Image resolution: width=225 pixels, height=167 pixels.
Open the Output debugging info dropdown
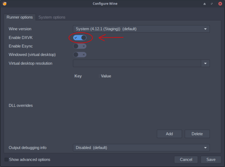[x=141, y=148]
